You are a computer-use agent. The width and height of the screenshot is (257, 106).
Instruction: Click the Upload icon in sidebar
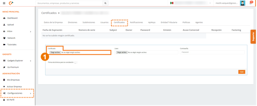coord(5,25)
